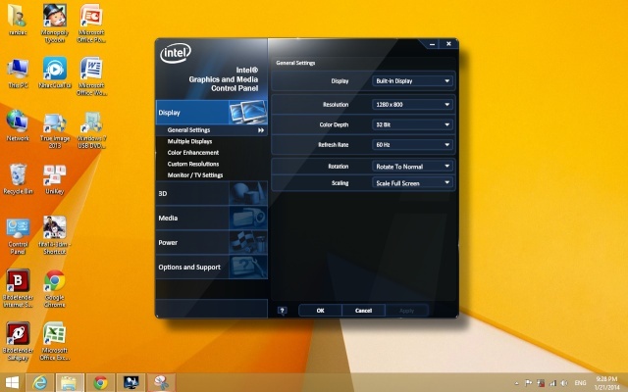
Task: Minimize the Intel control panel window
Action: [x=432, y=44]
